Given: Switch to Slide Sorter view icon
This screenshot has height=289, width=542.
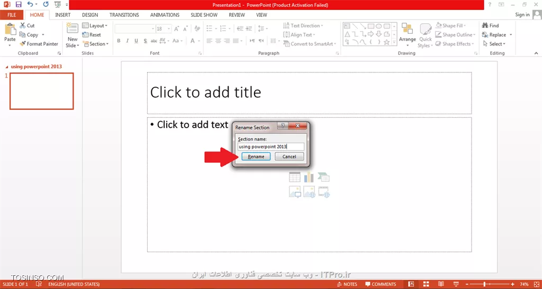Looking at the screenshot, I should tap(426, 284).
